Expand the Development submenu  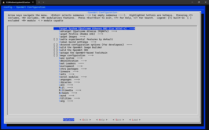(x=71, y=66)
